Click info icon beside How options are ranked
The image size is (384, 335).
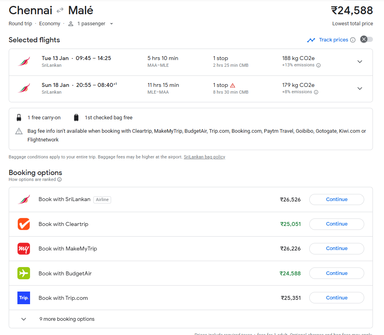[59, 179]
